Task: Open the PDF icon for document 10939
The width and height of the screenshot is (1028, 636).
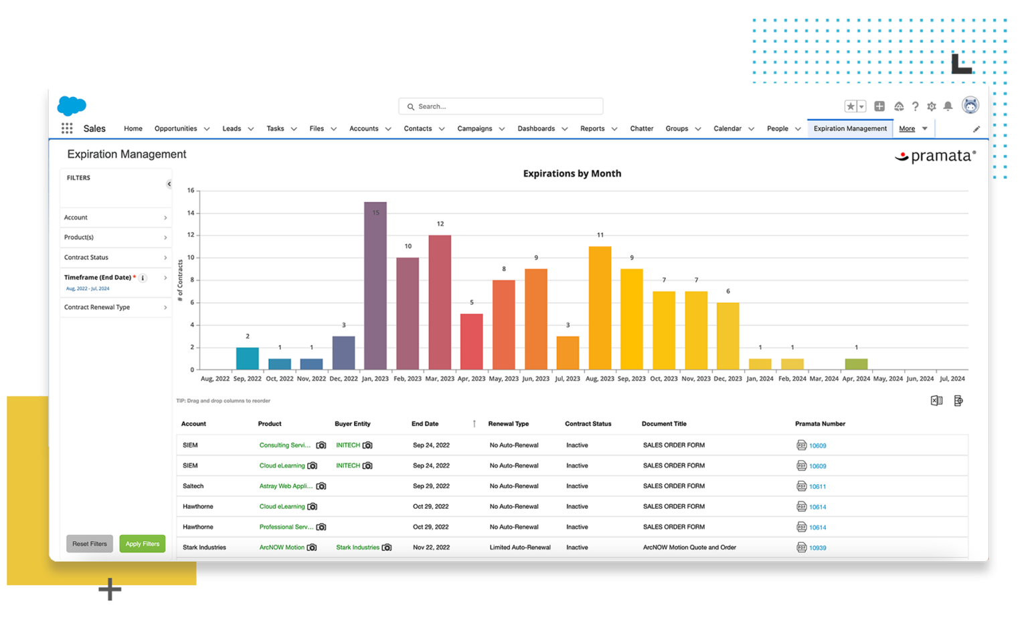Action: pyautogui.click(x=800, y=547)
